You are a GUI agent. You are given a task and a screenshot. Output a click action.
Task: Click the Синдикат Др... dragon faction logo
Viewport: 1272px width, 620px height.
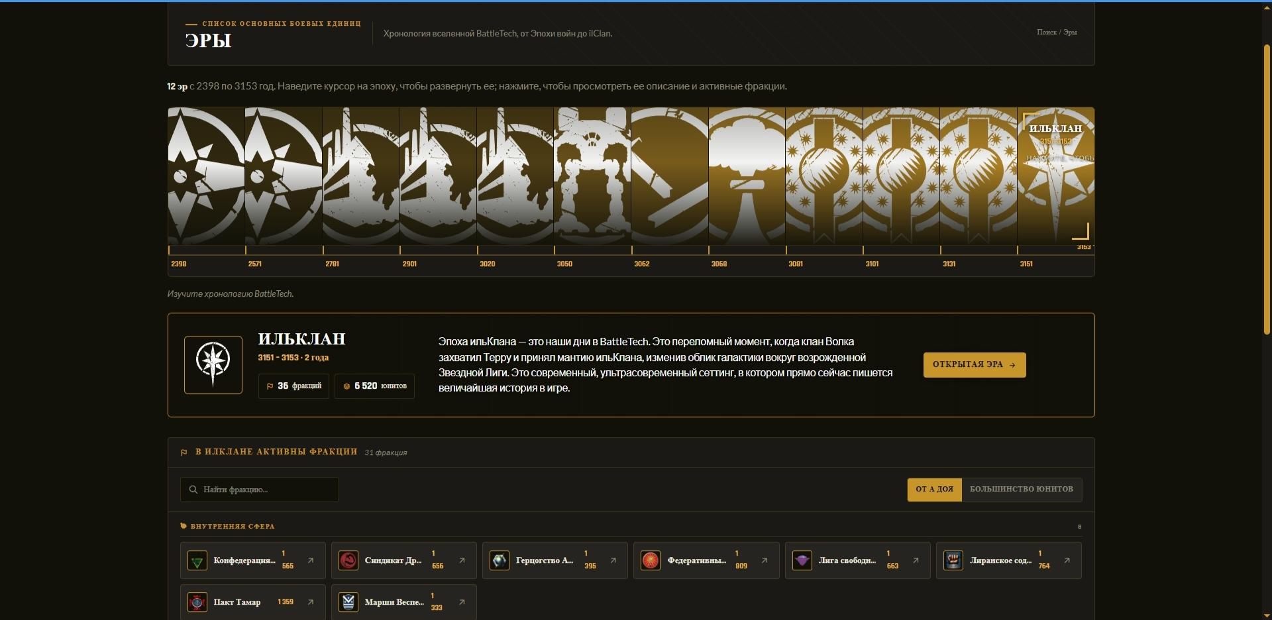point(348,561)
